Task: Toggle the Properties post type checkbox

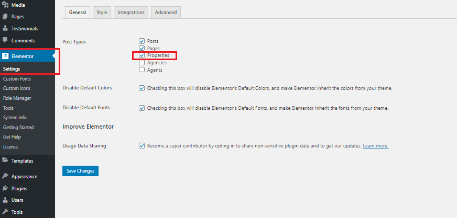Action: pyautogui.click(x=142, y=55)
